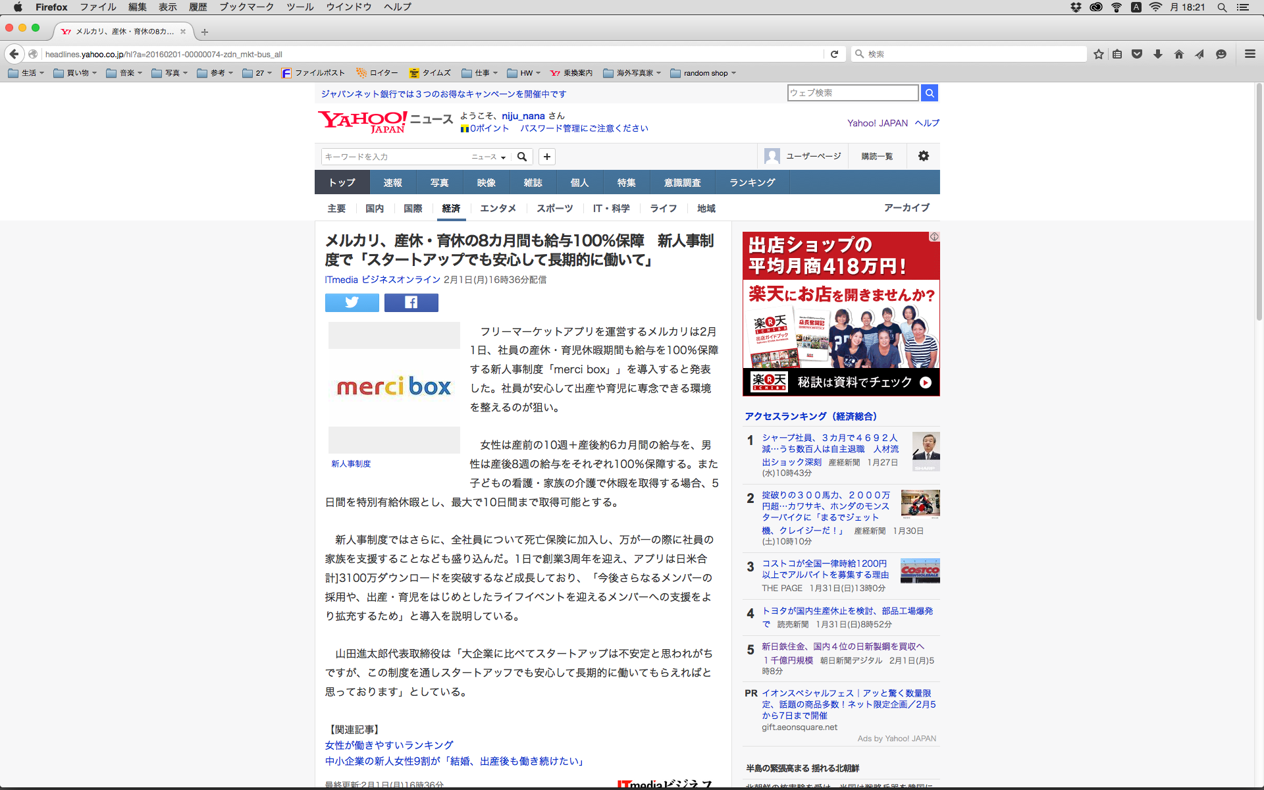Open the ニュース search category dropdown

coord(488,157)
